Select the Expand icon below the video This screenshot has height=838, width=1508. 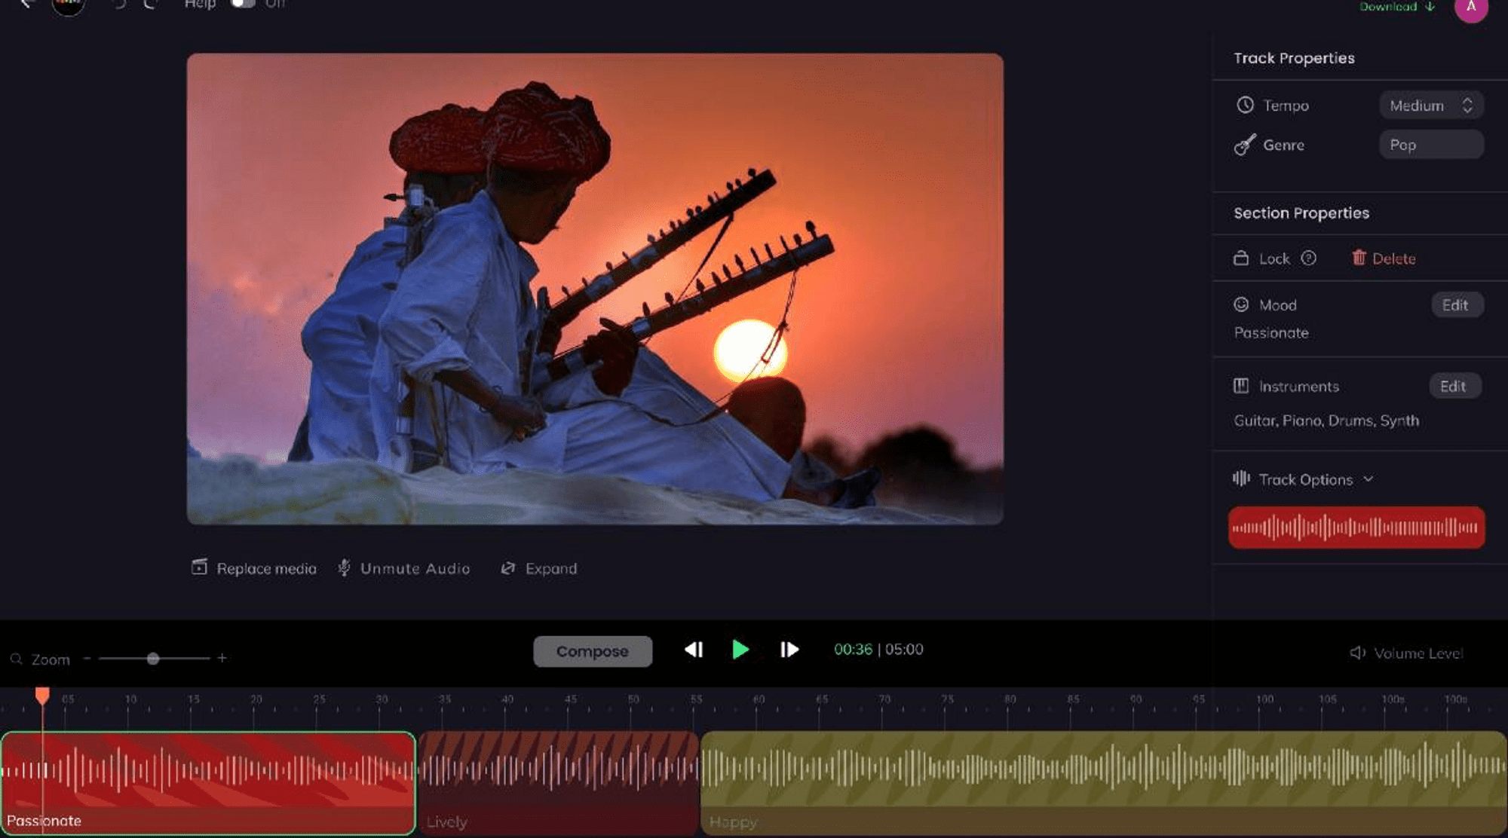(x=507, y=568)
